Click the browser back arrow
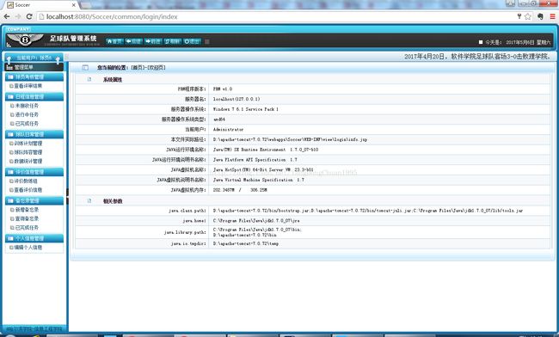 7,16
